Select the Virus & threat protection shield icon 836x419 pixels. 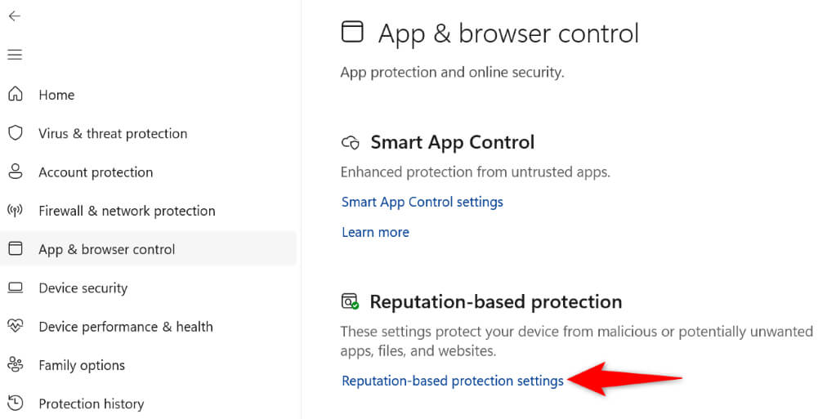(15, 133)
